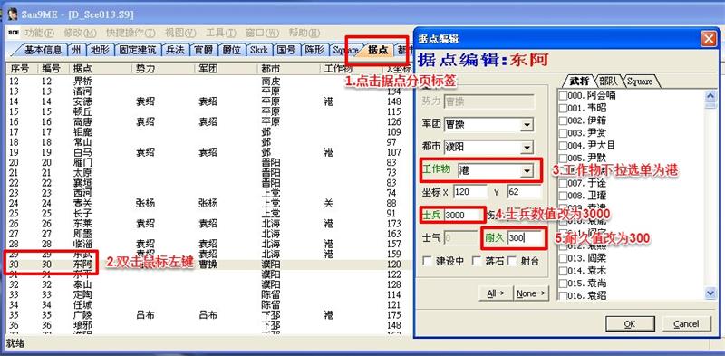The height and width of the screenshot is (356, 725).
Task: Click the 坐标 X field showing 120
Action: tap(470, 191)
